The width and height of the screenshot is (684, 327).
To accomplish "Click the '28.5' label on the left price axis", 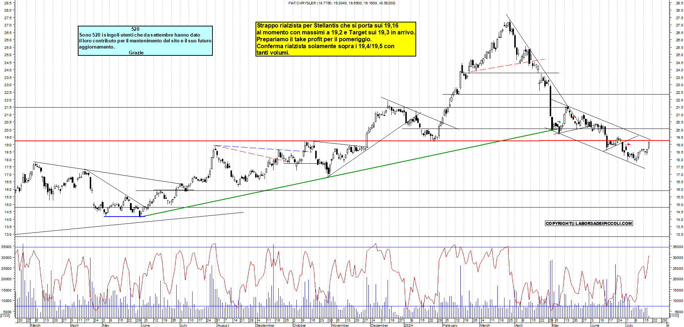I will [x=8, y=3].
